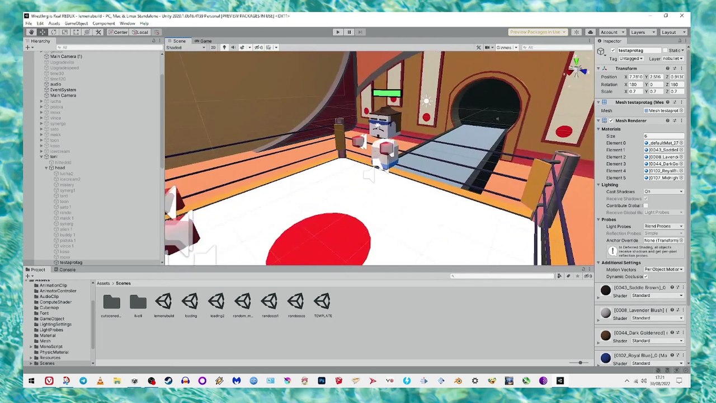Select the Move tool in the toolbar

click(x=42, y=32)
